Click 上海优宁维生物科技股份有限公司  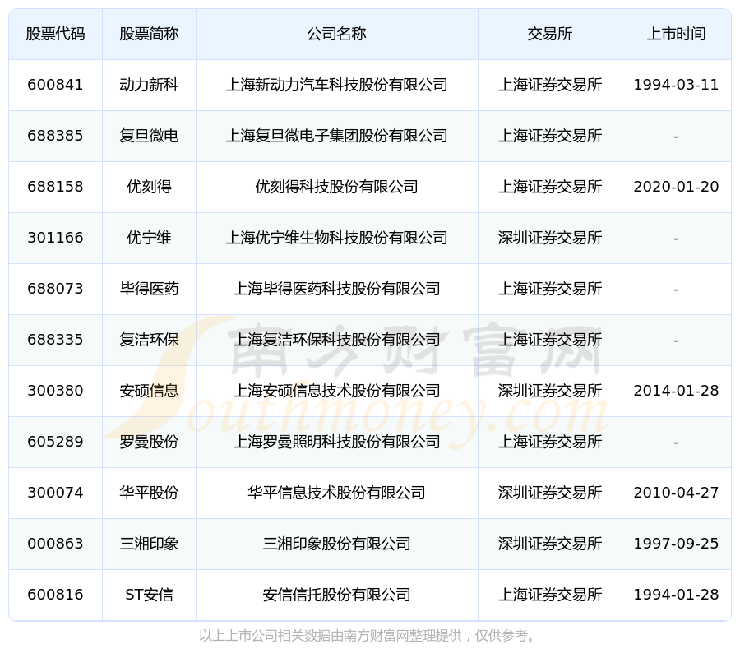pos(336,238)
